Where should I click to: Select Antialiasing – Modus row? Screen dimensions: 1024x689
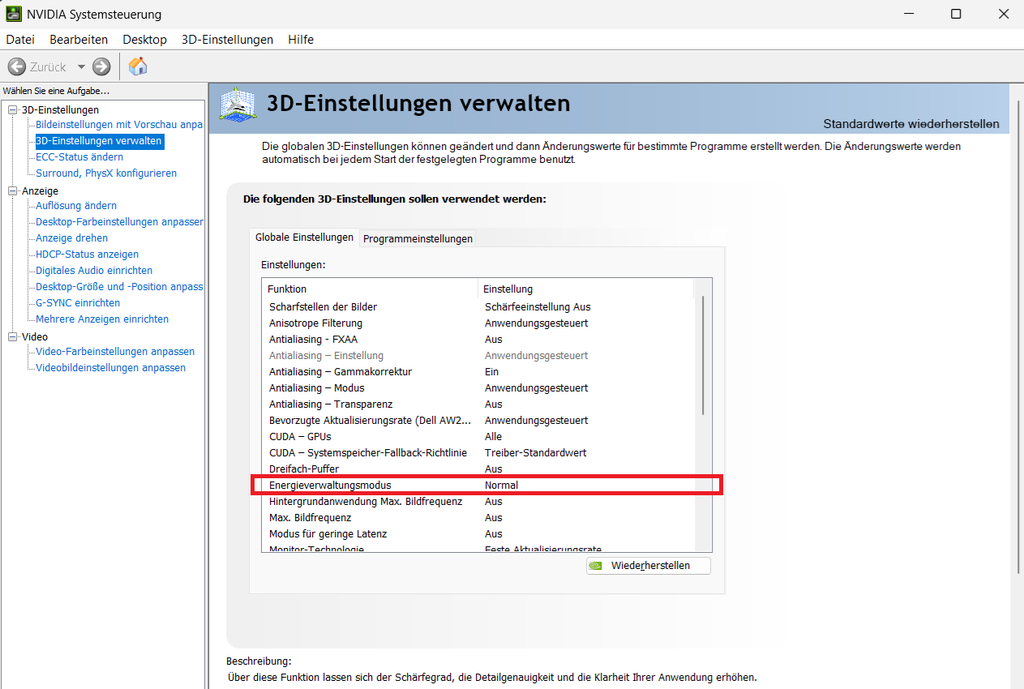[x=478, y=388]
